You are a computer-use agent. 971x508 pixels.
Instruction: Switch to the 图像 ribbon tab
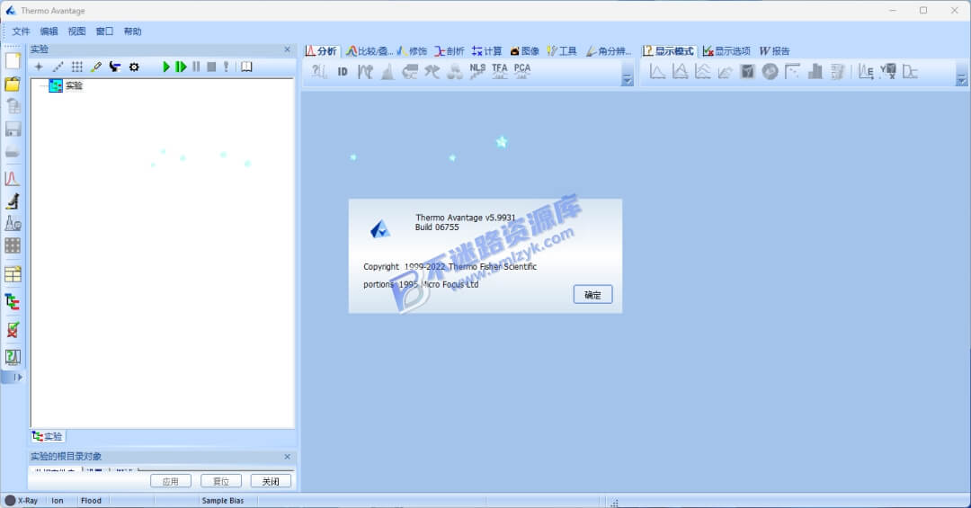524,50
